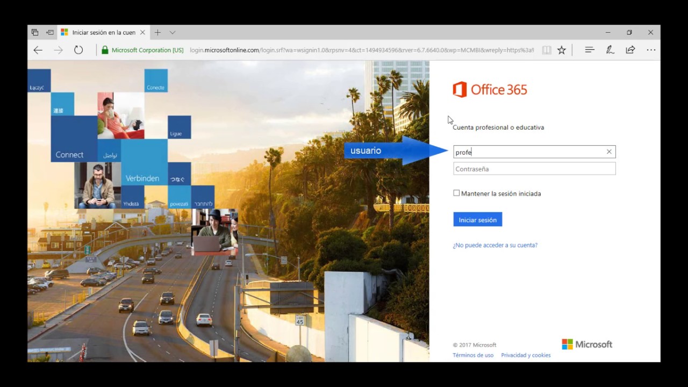The width and height of the screenshot is (688, 387).
Task: Set these tabs aside icon
Action: (x=50, y=32)
